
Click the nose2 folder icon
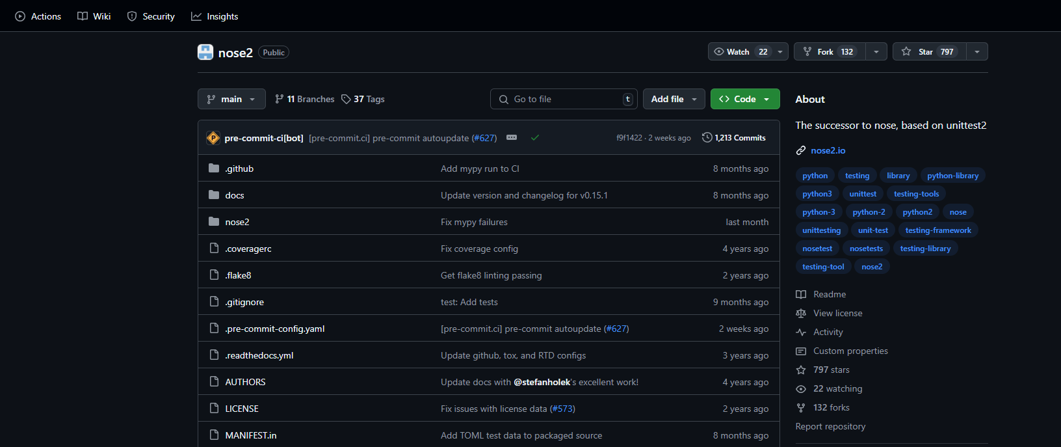(214, 221)
